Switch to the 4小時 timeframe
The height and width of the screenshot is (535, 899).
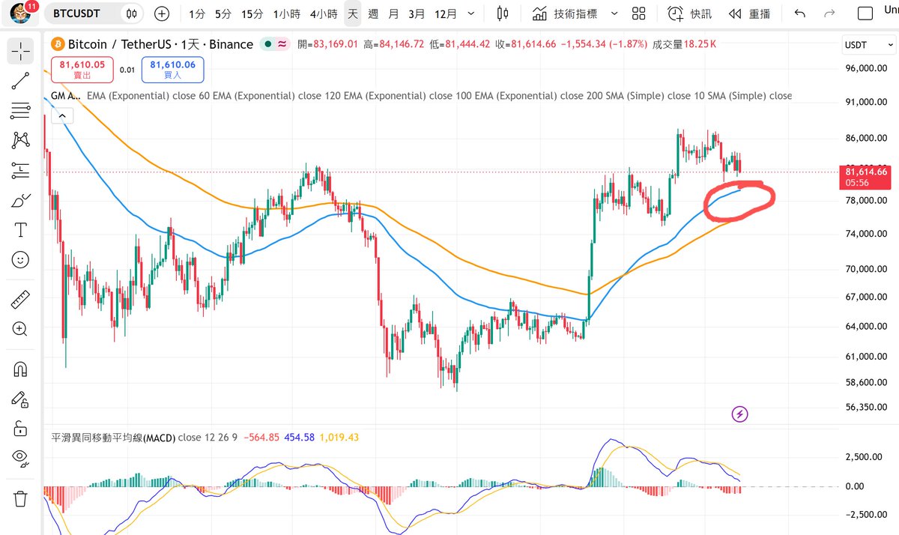pos(325,13)
